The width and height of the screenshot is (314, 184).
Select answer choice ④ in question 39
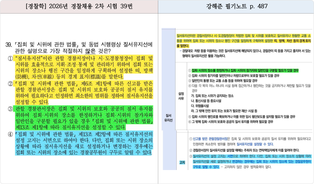10,134
